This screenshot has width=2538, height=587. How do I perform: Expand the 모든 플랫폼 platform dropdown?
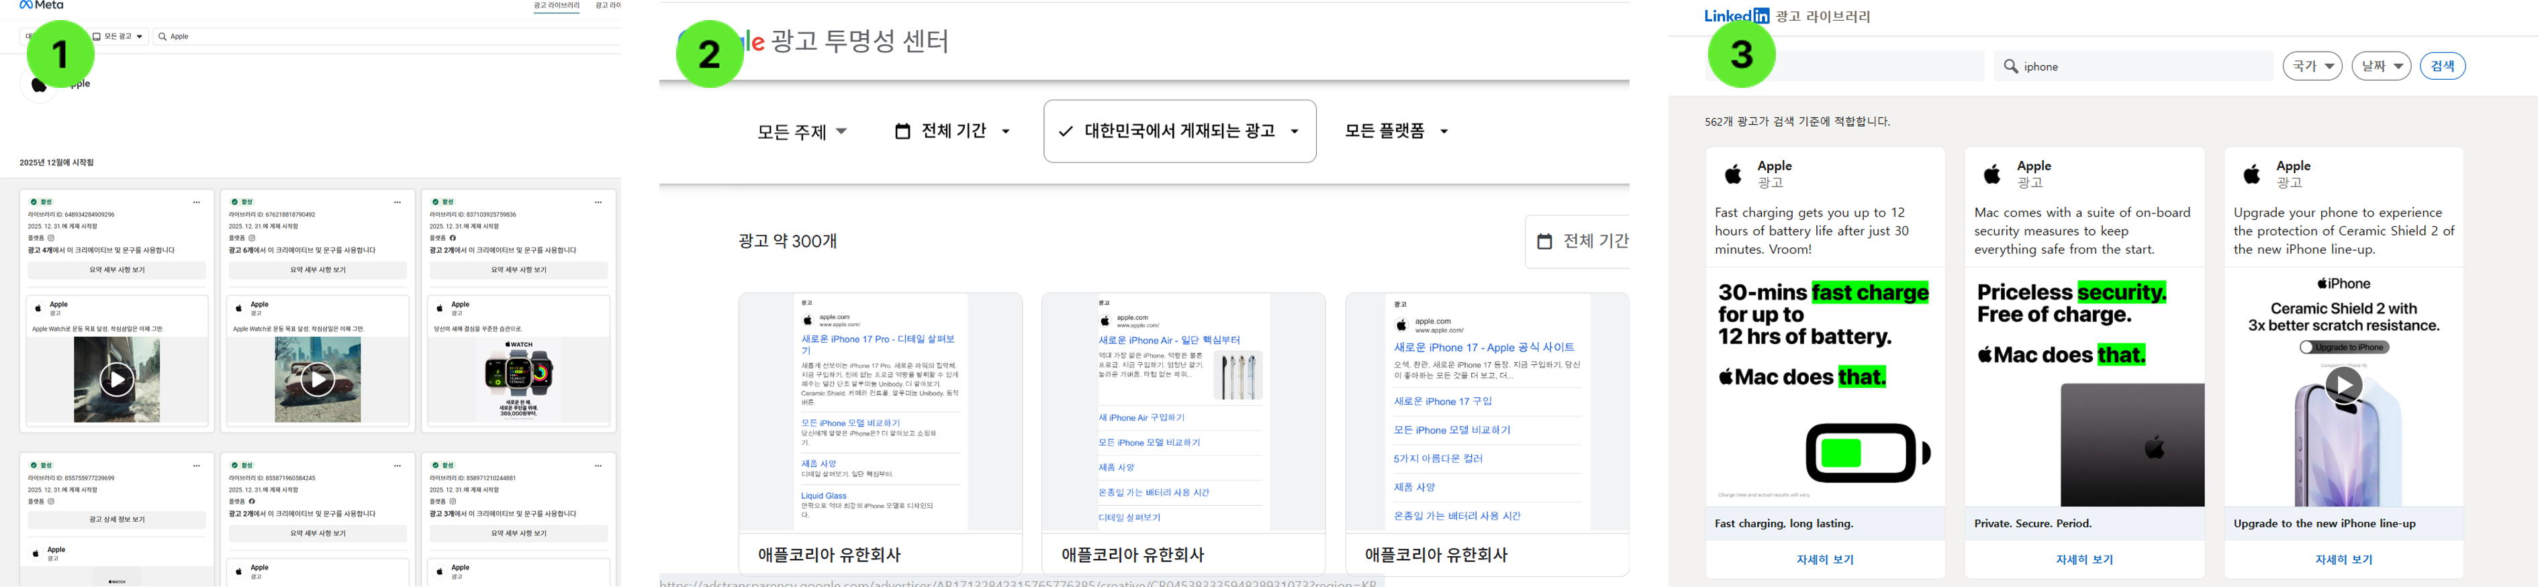1396,131
